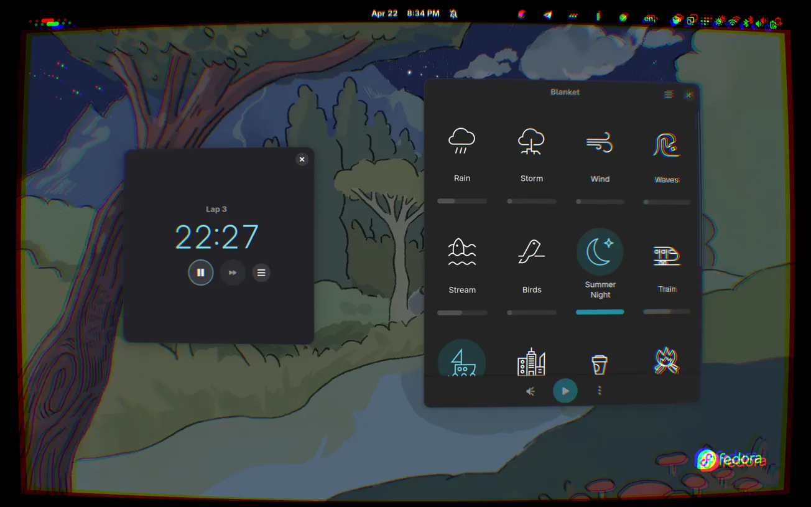
Task: Adjust the Summer Night volume slider
Action: (600, 312)
